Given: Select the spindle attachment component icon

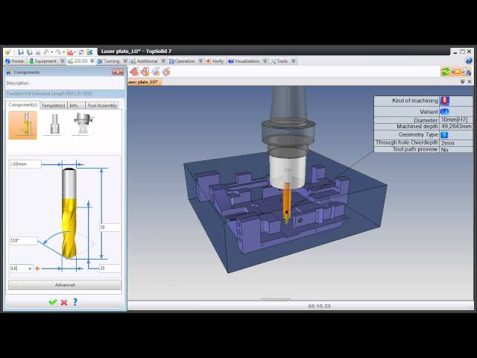Looking at the screenshot, I should 81,125.
